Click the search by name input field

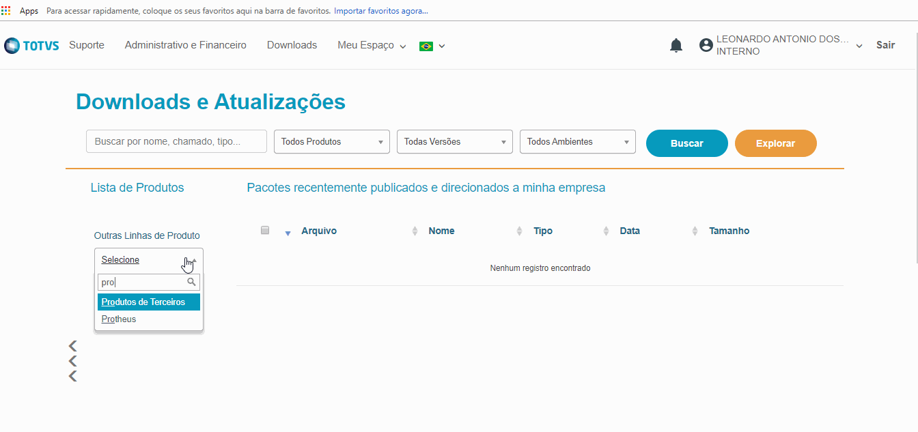coord(176,141)
